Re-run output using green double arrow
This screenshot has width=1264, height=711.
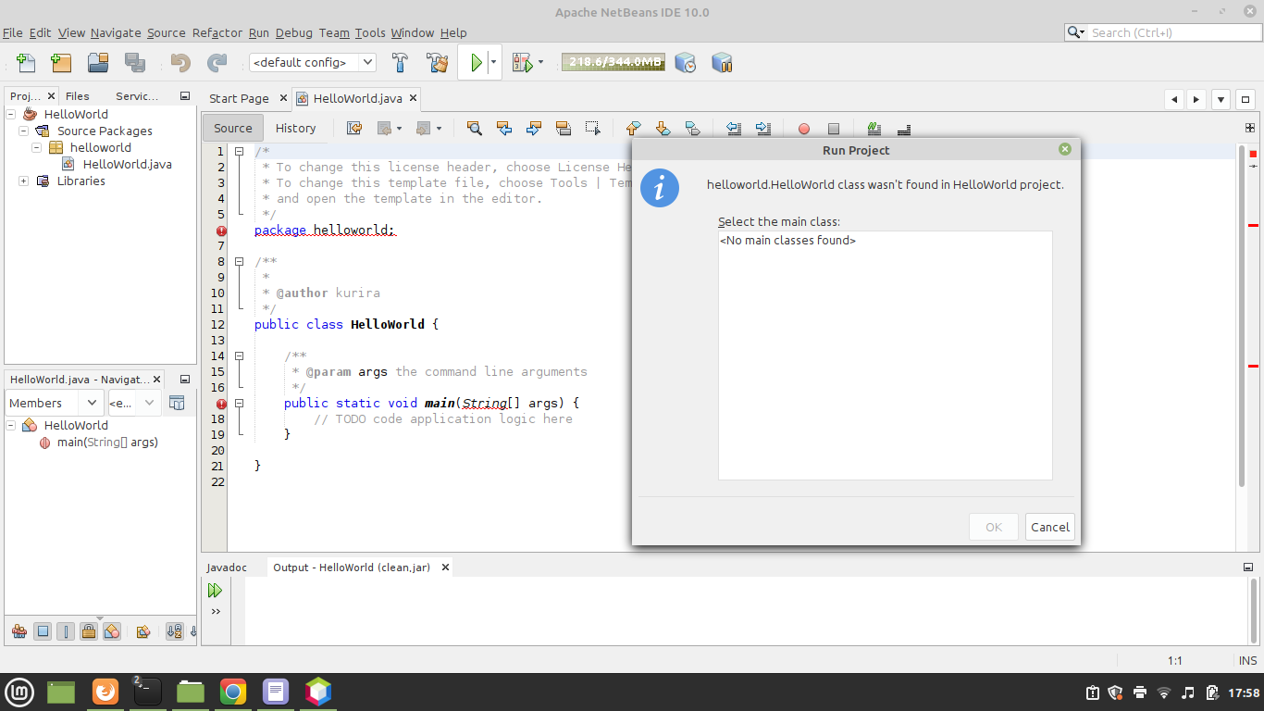coord(216,591)
